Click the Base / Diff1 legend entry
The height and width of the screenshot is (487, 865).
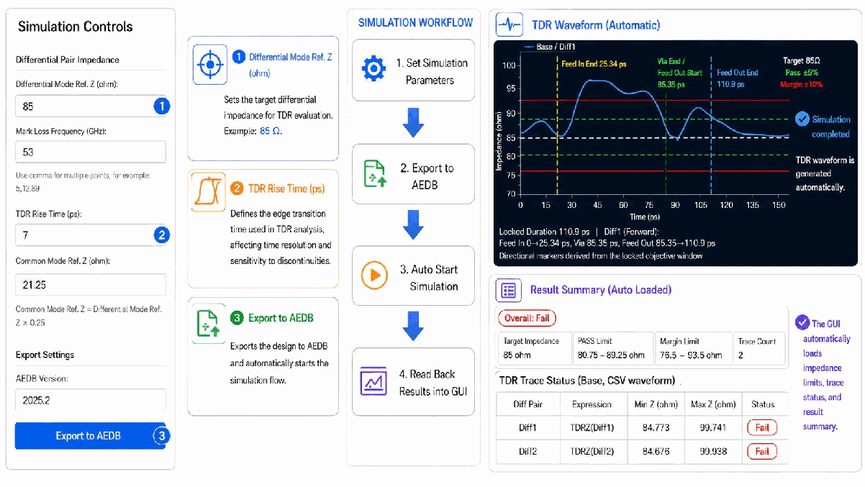[x=548, y=47]
